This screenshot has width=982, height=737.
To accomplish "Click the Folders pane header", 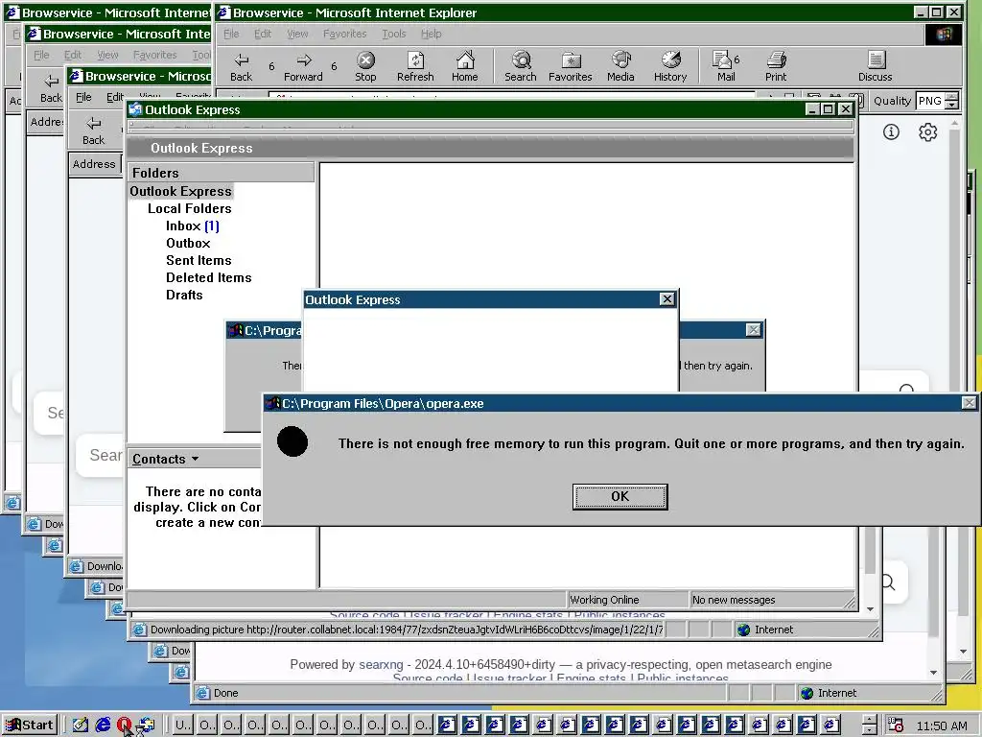I will (x=221, y=173).
